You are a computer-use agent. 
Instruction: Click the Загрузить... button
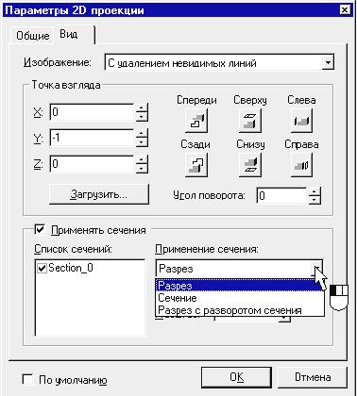(x=99, y=194)
